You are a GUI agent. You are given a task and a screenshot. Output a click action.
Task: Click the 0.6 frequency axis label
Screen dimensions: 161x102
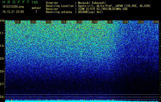coord(2,97)
